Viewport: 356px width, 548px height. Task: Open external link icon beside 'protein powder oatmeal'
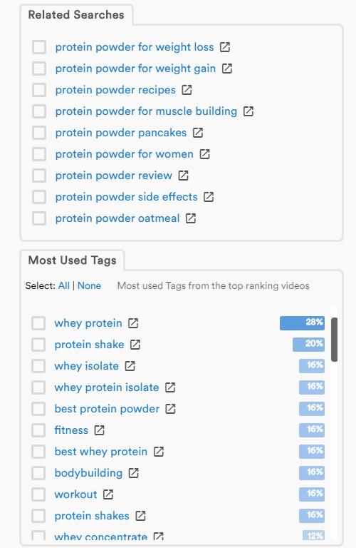[x=191, y=218]
